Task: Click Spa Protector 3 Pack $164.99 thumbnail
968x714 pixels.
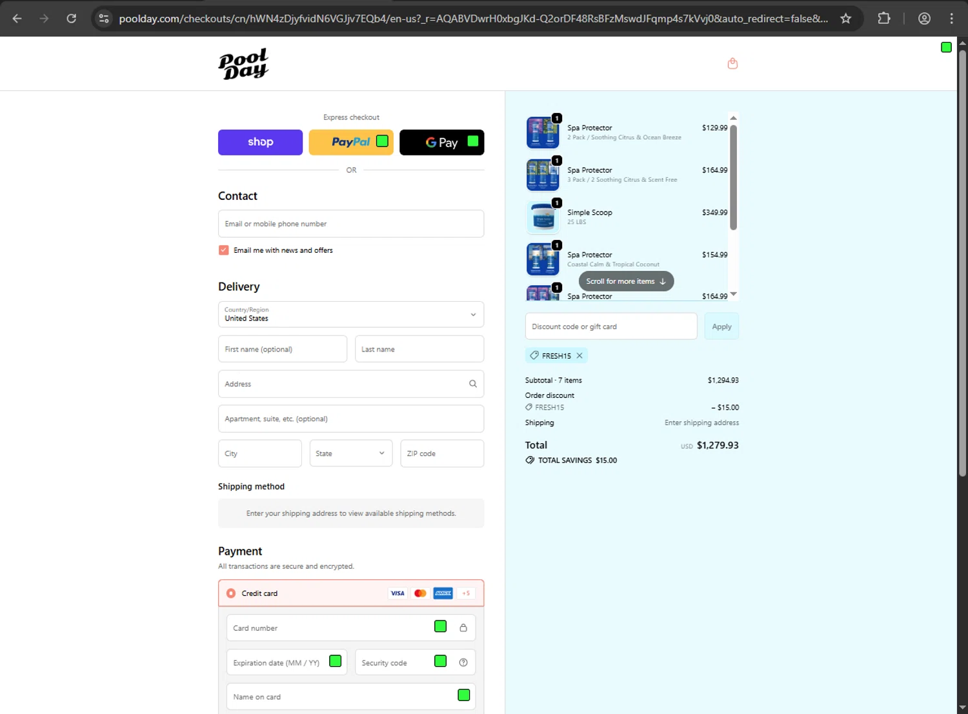Action: pos(543,175)
